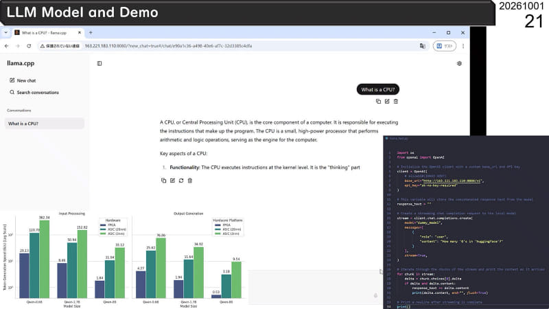The width and height of the screenshot is (549, 309).
Task: Copy the assistant's CPU response
Action: coord(163,181)
